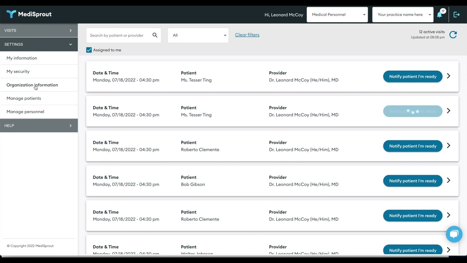Open Manage patients page
The image size is (467, 263).
click(39, 98)
